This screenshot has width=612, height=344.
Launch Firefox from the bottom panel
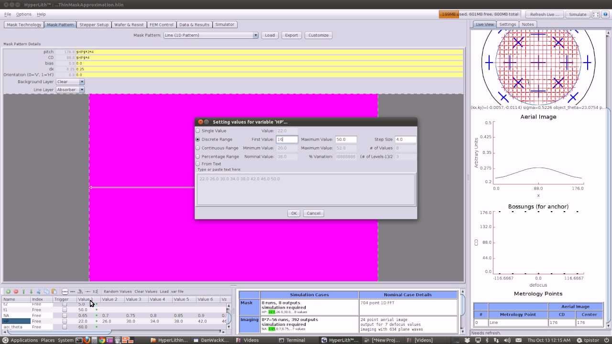pos(87,340)
